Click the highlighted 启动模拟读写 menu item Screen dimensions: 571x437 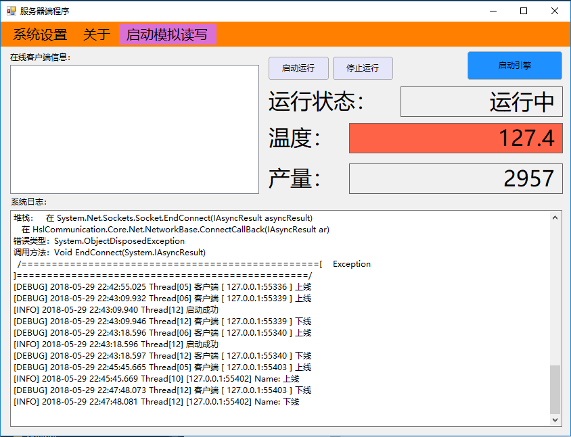[x=166, y=34]
